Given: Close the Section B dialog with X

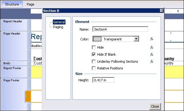Looking at the screenshot, I should [x=161, y=10].
